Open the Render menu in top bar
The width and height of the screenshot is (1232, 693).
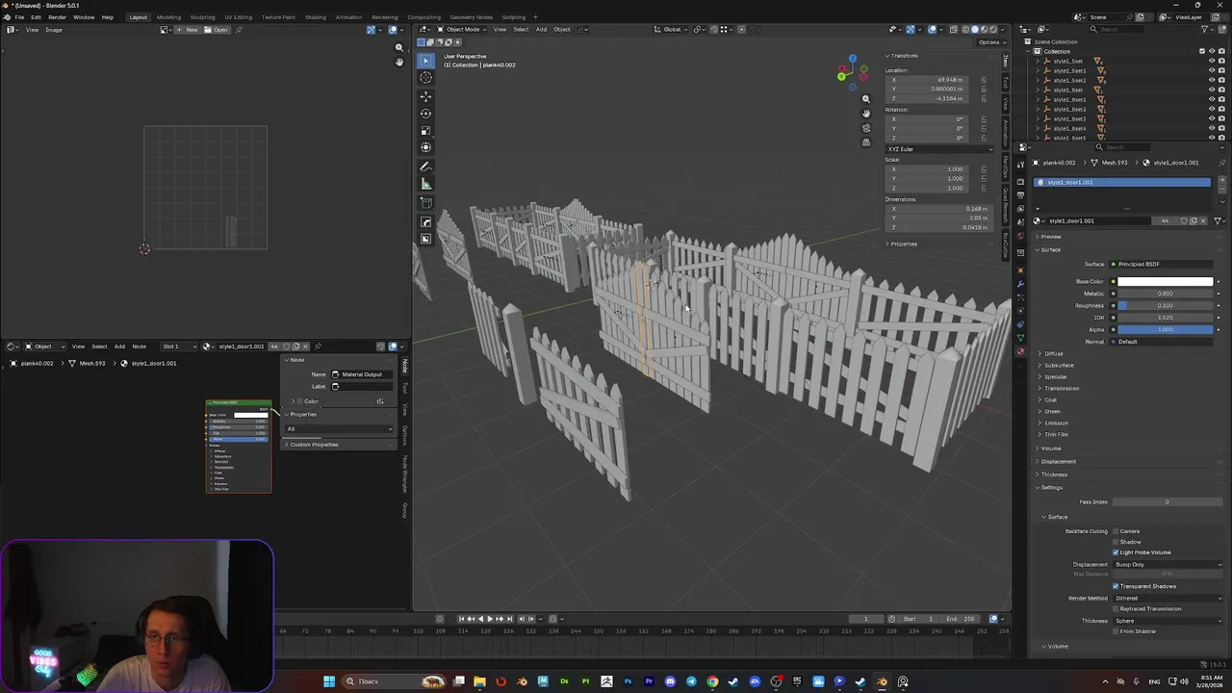pos(57,17)
